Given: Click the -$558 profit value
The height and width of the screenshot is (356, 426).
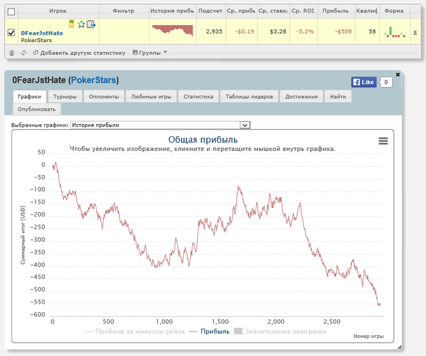Looking at the screenshot, I should click(x=343, y=32).
